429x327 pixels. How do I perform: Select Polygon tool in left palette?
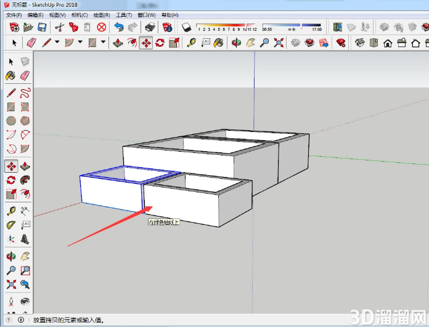(25, 121)
